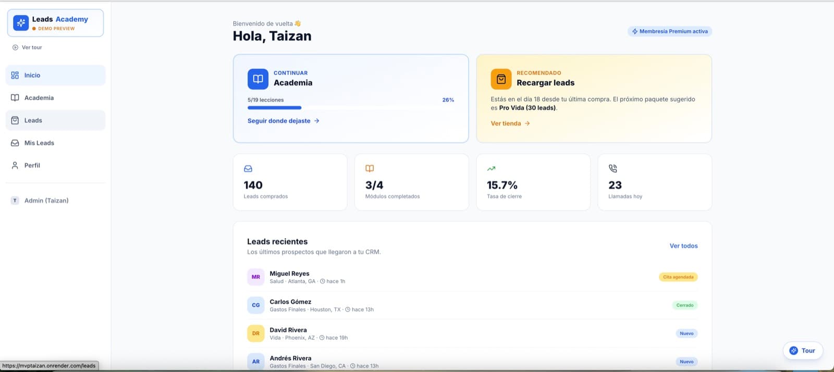Click the Leads bag icon in sidebar
Image resolution: width=834 pixels, height=372 pixels.
coord(15,120)
